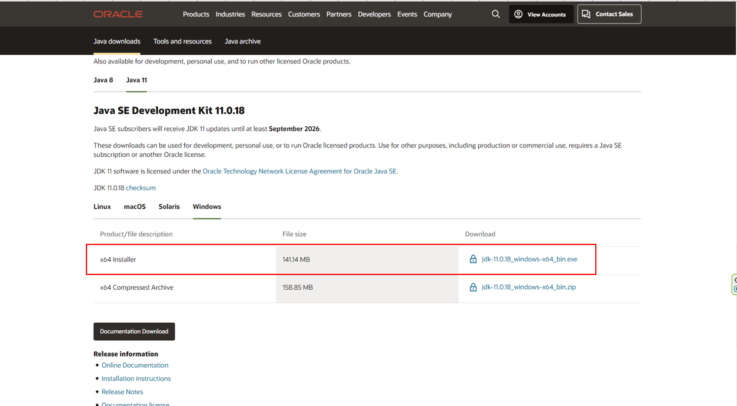Select the macOS tab
Image resolution: width=737 pixels, height=406 pixels.
(x=135, y=207)
